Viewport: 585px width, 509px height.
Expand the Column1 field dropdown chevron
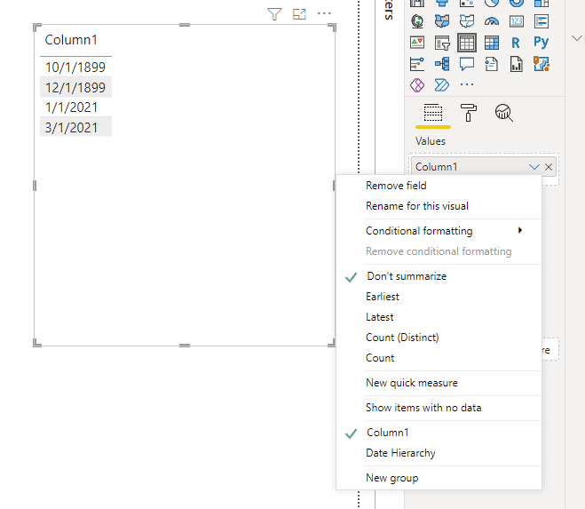534,167
